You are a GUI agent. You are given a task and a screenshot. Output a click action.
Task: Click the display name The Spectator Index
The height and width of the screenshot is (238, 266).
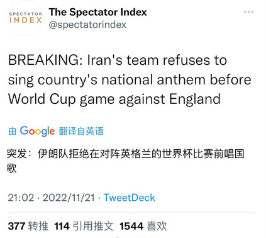(x=97, y=12)
